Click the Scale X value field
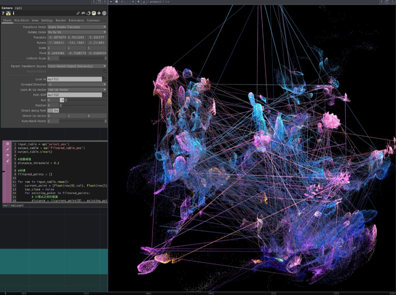Image resolution: width=396 pixels, height=295 pixels. coord(57,48)
